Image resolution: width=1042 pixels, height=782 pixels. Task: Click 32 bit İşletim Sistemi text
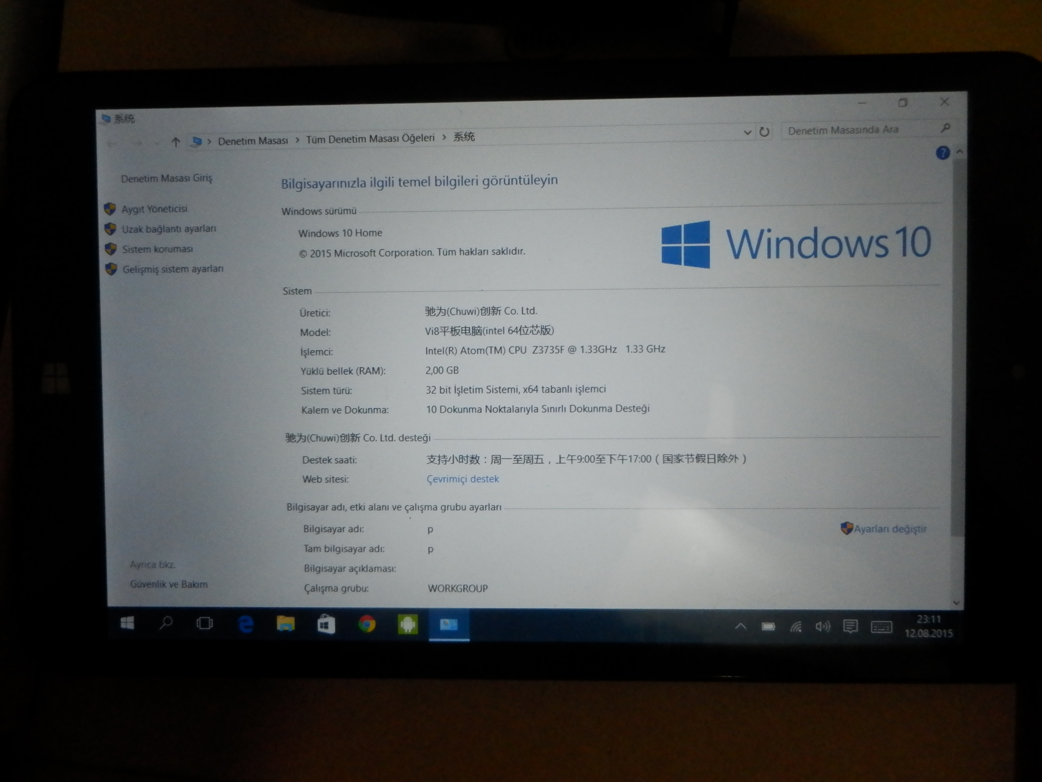click(x=471, y=390)
